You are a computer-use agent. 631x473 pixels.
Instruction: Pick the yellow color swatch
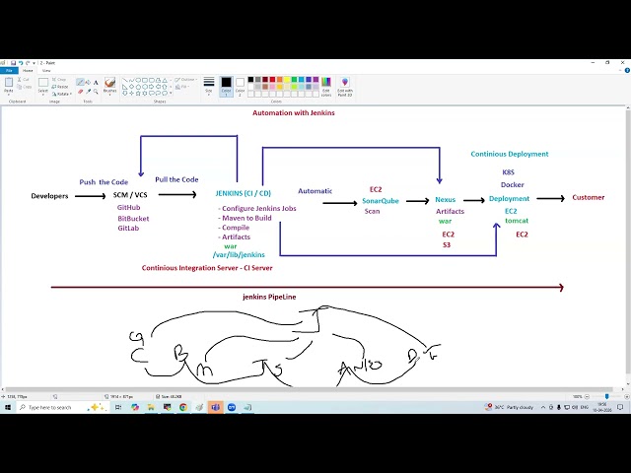click(287, 80)
